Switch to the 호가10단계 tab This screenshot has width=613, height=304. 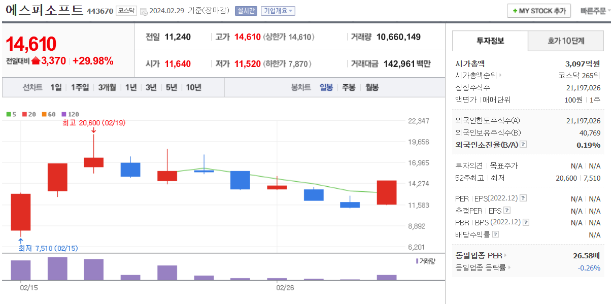coord(566,41)
